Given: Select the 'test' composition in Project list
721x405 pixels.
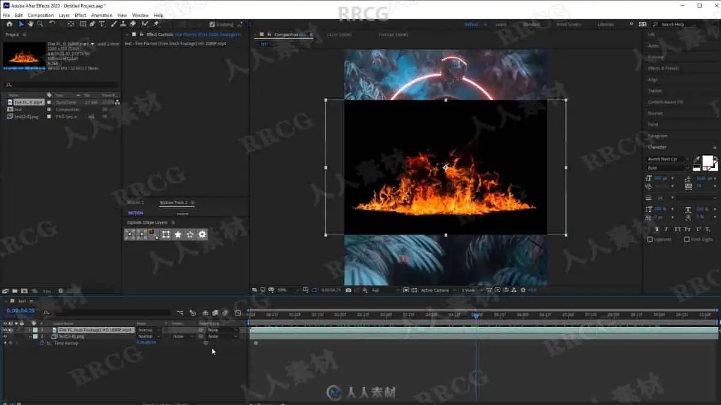Looking at the screenshot, I should [x=18, y=109].
